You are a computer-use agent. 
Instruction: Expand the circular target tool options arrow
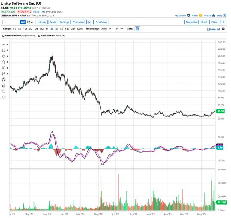tap(7, 68)
